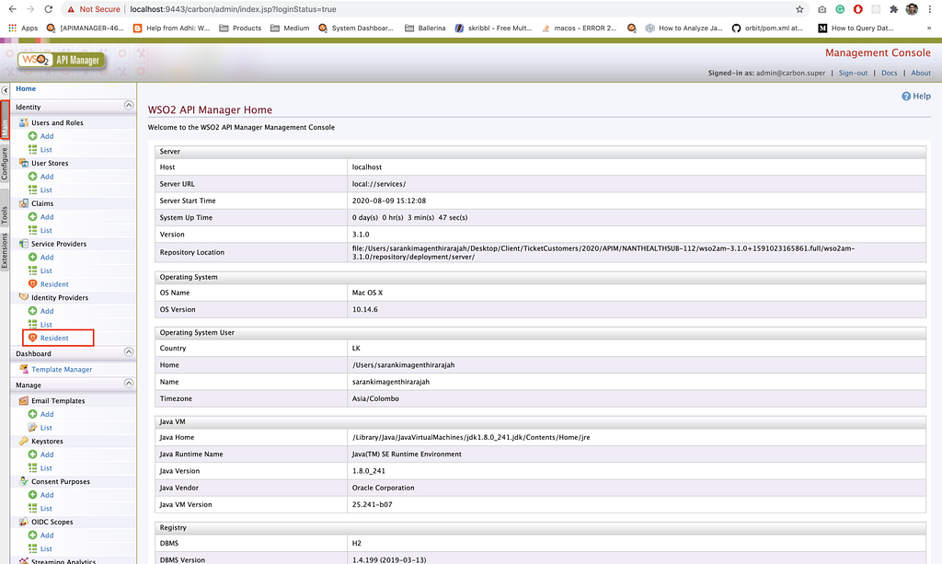Click Resident icon under Identity Providers
Viewport: 942px width, 564px height.
[32, 338]
